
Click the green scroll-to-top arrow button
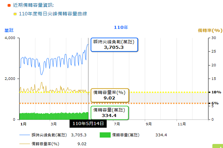pyautogui.click(x=217, y=145)
